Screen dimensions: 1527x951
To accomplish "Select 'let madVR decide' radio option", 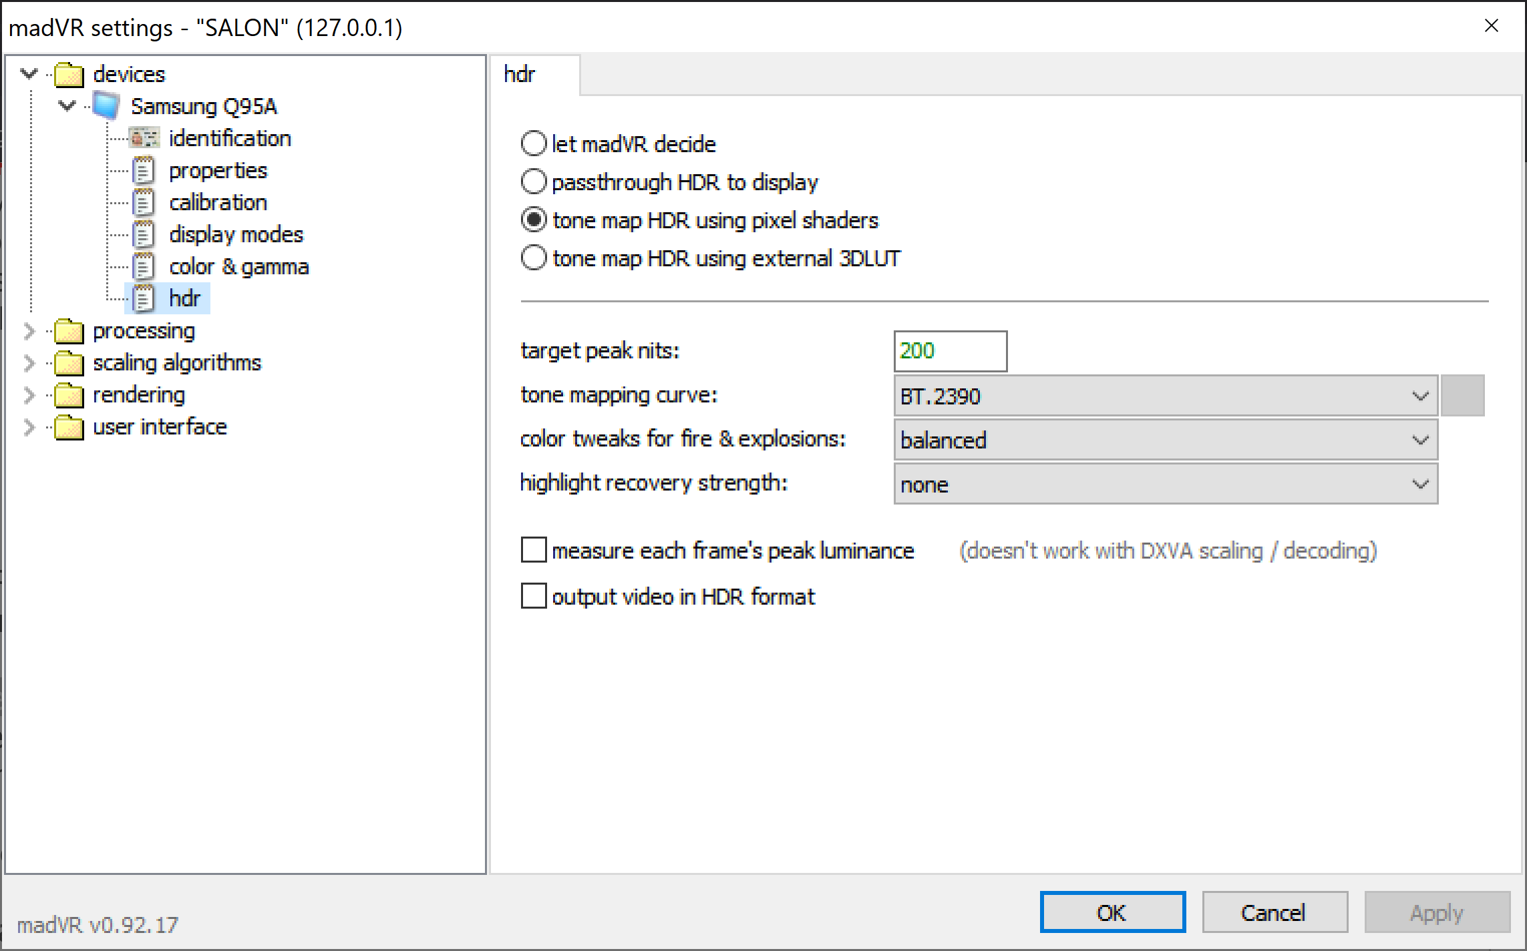I will 534,143.
